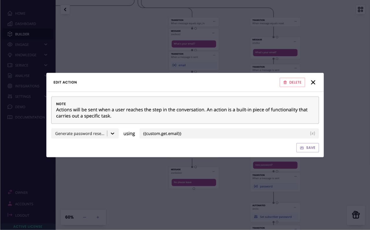
Task: Expand the Engage menu chevron
Action: [x=46, y=44]
